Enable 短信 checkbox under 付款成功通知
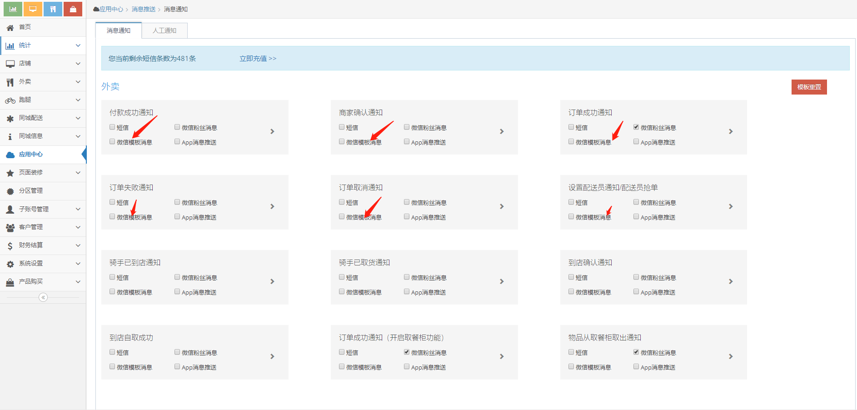 click(x=112, y=127)
